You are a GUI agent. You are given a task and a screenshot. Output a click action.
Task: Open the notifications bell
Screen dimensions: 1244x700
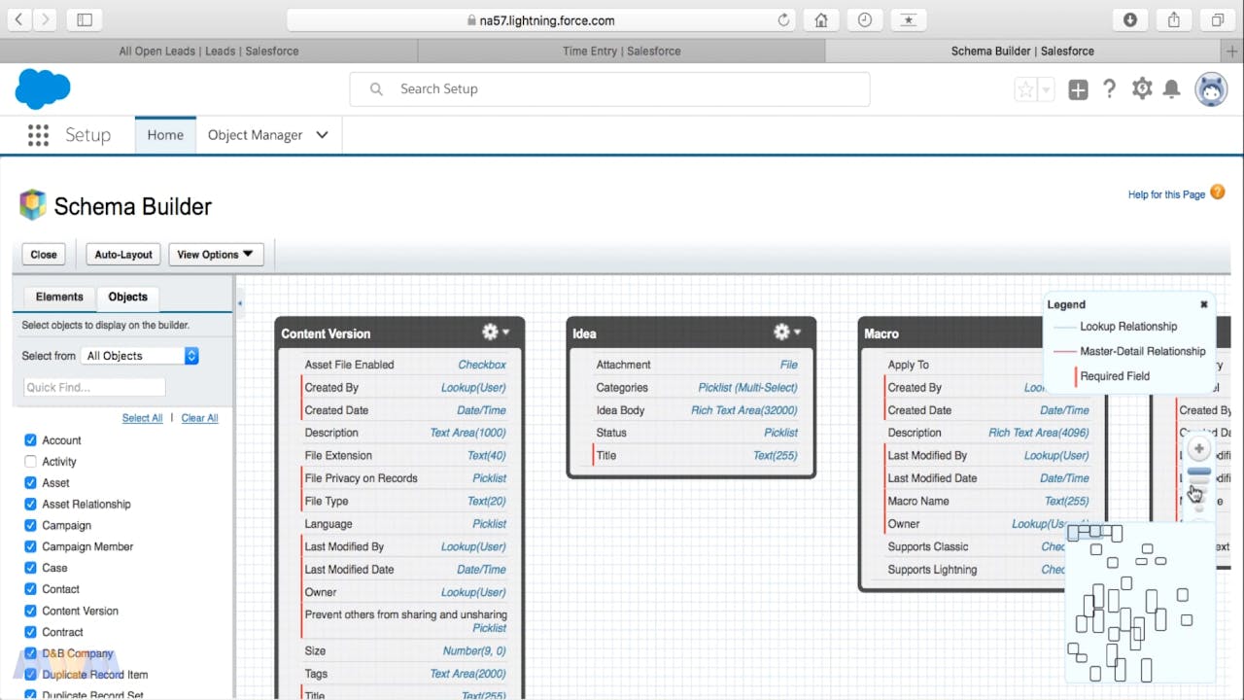1172,89
